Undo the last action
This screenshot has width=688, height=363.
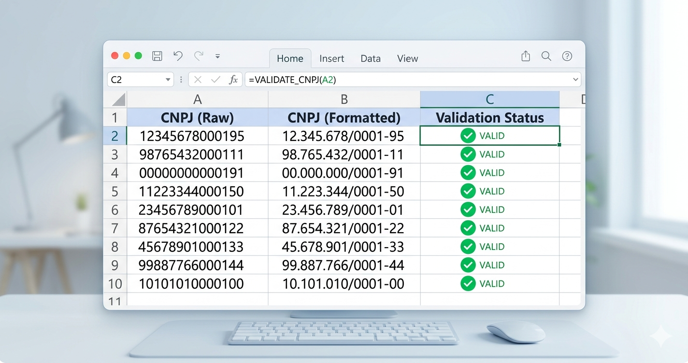point(178,56)
